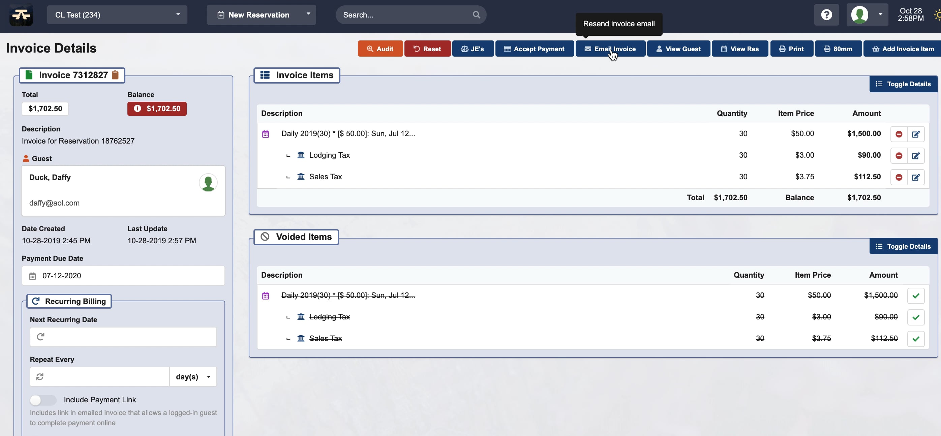Click the red remove icon on Lodging Tax row
The width and height of the screenshot is (941, 436).
point(899,156)
